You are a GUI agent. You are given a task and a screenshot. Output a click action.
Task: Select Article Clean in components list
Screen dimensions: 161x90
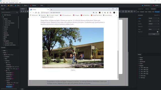8,21
